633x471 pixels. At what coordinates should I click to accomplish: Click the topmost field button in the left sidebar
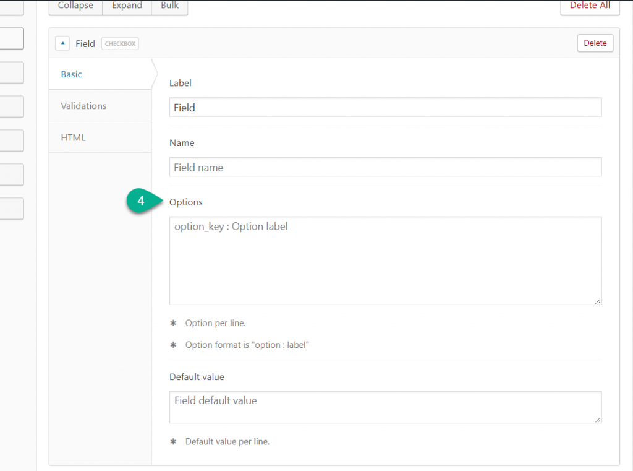click(x=12, y=38)
